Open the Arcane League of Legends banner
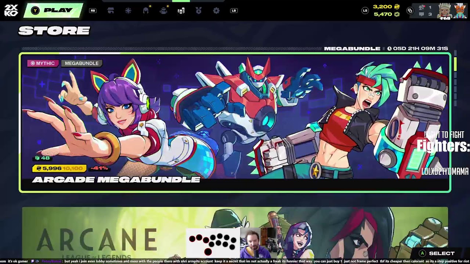The width and height of the screenshot is (470, 264). 235,232
